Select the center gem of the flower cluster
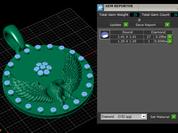The image size is (178, 133). 43,67
